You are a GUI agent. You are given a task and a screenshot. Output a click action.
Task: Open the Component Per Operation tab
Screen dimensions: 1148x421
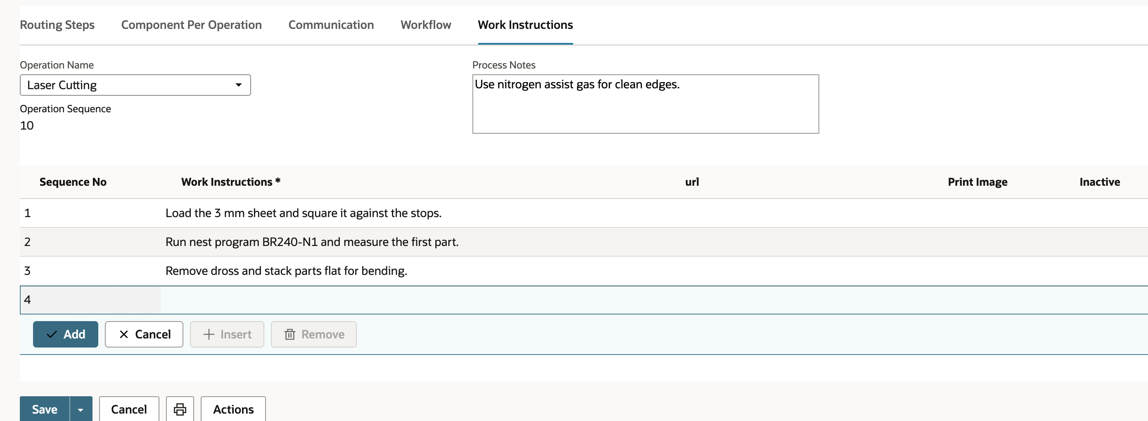click(x=191, y=25)
